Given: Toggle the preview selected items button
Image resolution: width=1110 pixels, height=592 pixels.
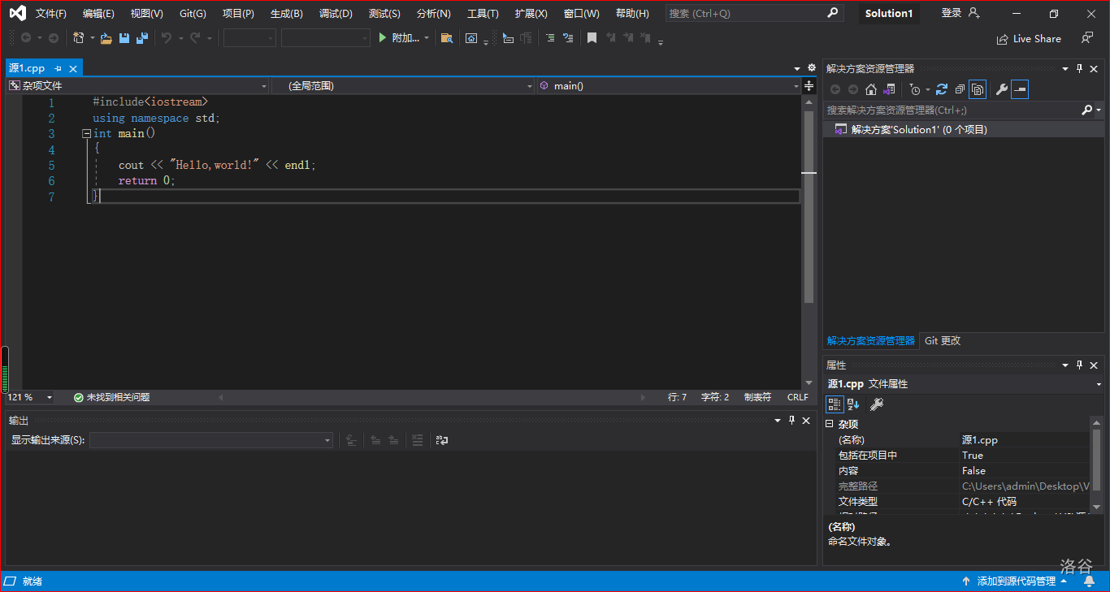Looking at the screenshot, I should (x=1020, y=89).
